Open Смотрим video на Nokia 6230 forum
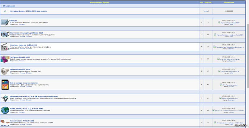249x128 pixels. [23, 45]
